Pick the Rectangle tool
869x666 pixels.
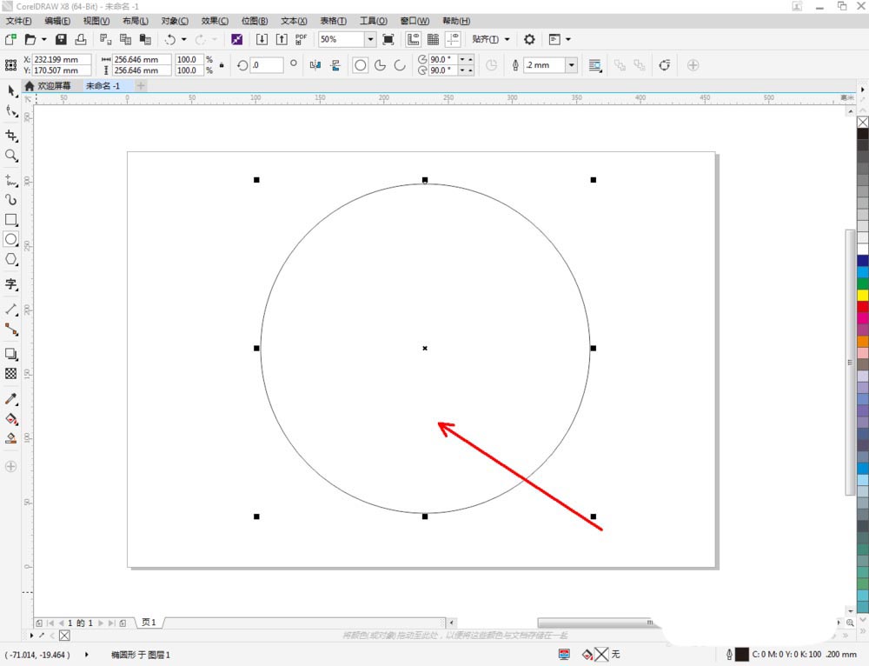coord(11,220)
